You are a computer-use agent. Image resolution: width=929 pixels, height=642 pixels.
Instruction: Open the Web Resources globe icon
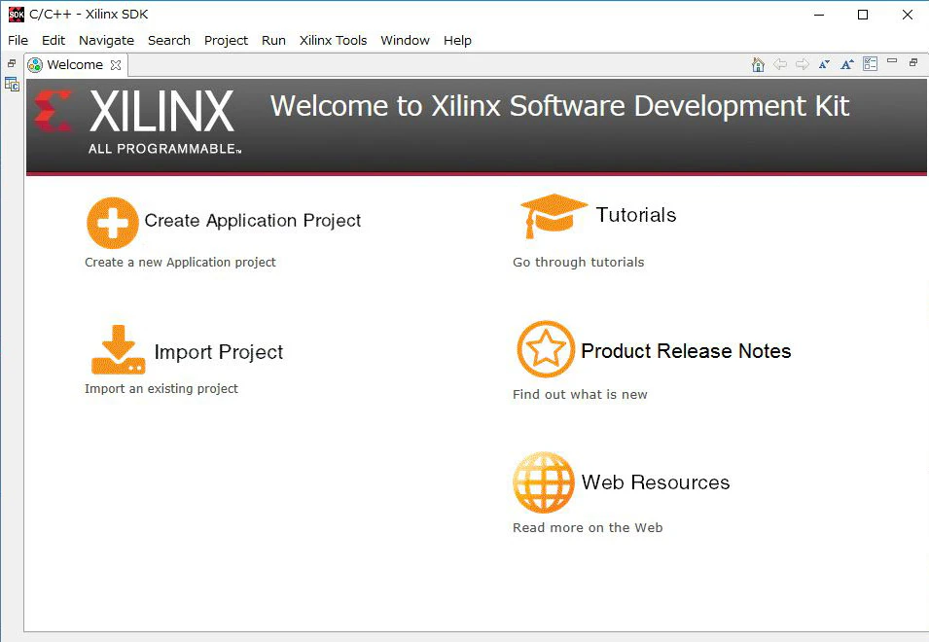click(544, 482)
